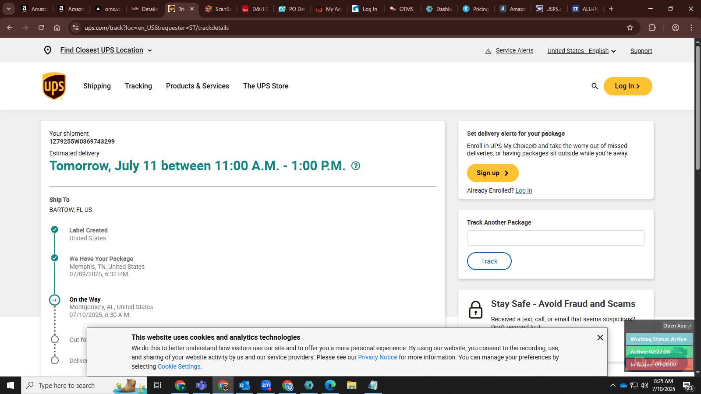The image size is (701, 394).
Task: Open the estimated delivery help question mark
Action: click(x=356, y=166)
